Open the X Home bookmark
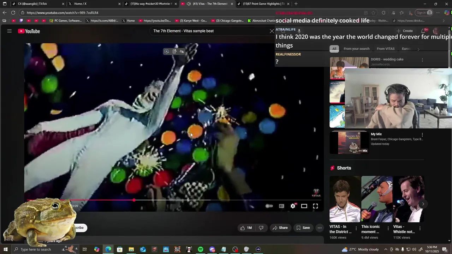This screenshot has height=254, width=452. coord(128,21)
